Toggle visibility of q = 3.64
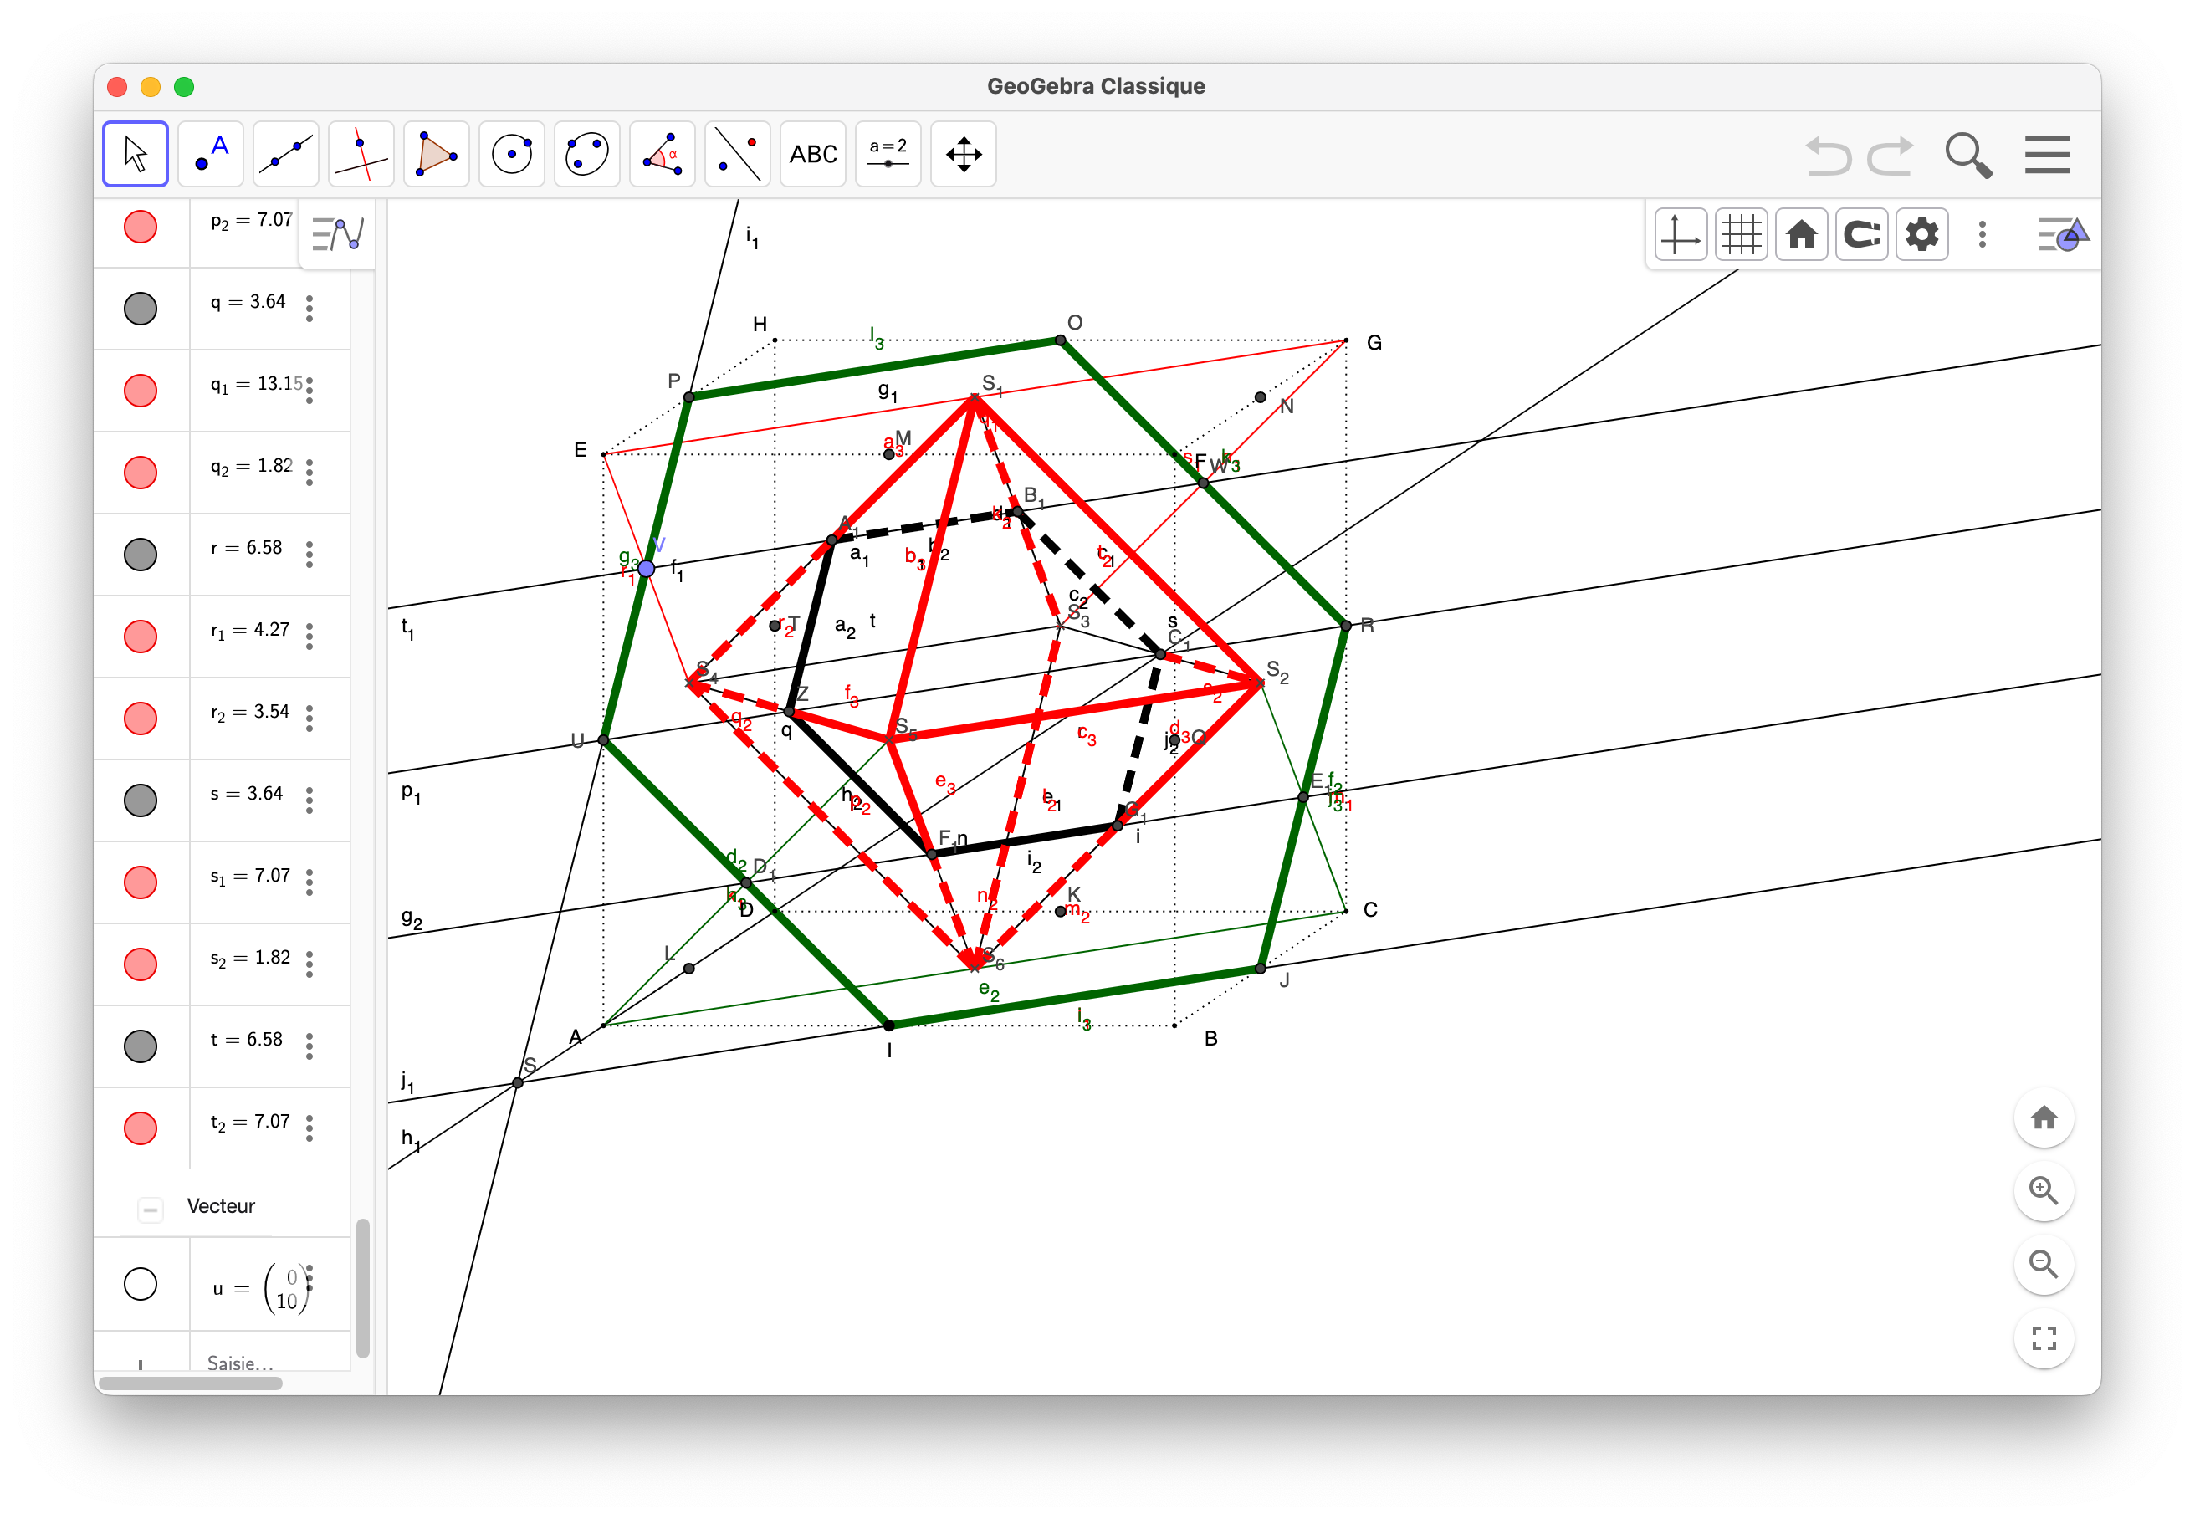Viewport: 2195px width, 1519px height. coord(141,309)
